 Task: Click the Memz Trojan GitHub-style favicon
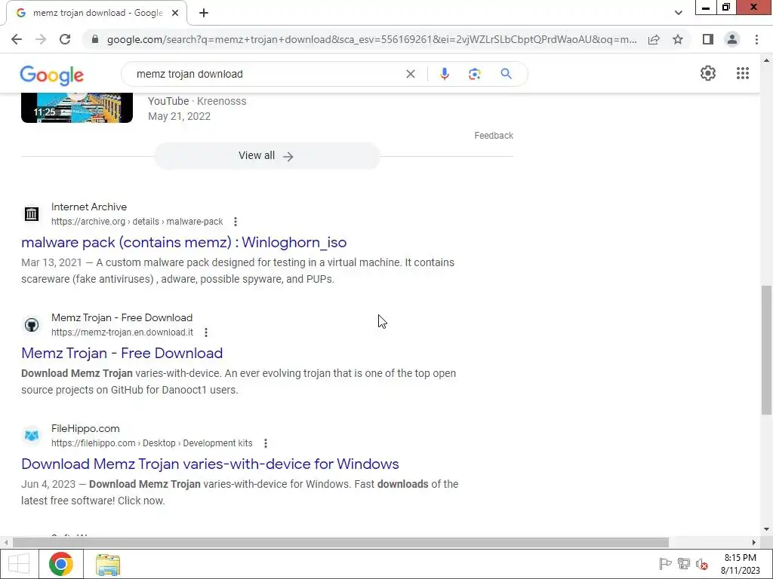[32, 325]
